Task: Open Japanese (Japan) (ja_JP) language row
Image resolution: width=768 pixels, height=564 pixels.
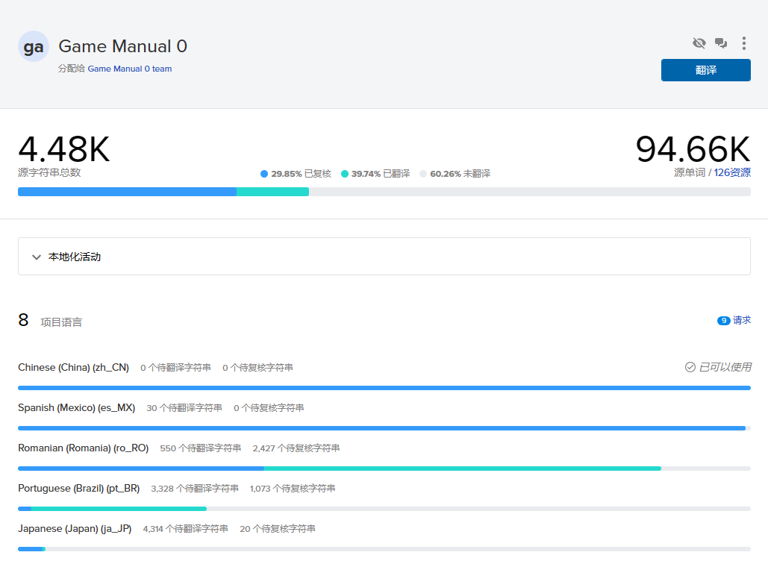Action: (75, 528)
